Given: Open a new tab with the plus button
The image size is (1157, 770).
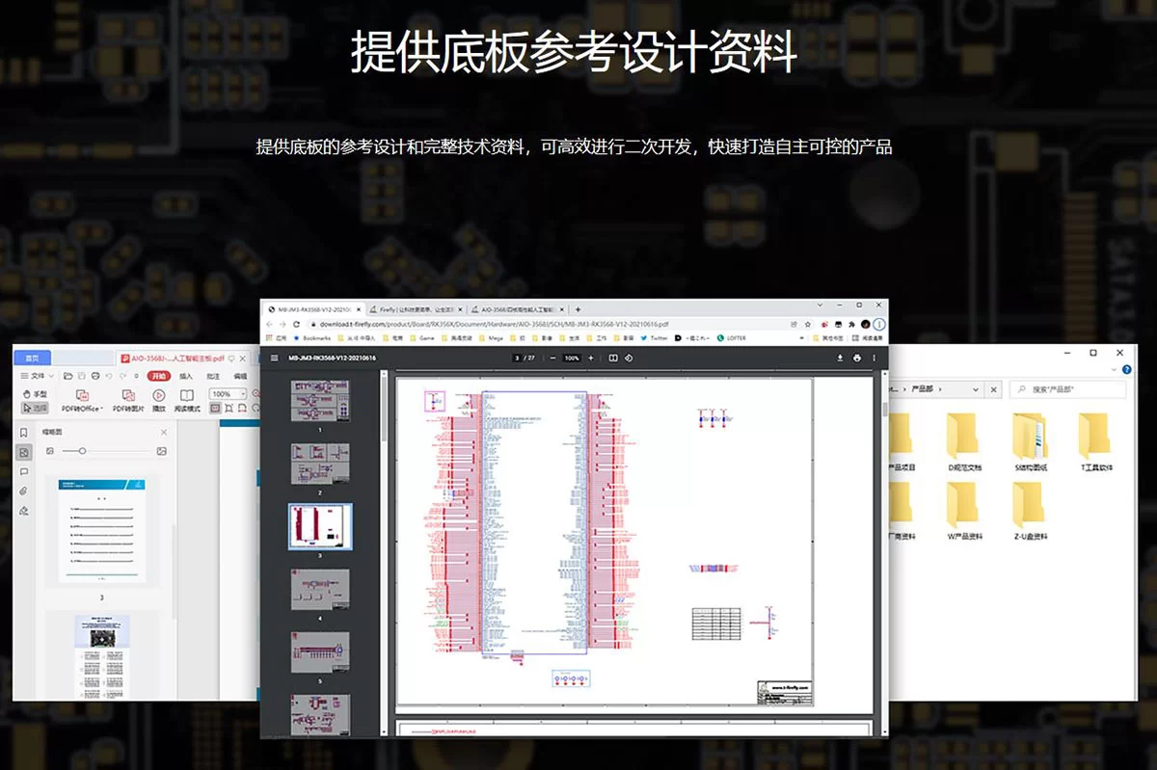Looking at the screenshot, I should pyautogui.click(x=578, y=309).
